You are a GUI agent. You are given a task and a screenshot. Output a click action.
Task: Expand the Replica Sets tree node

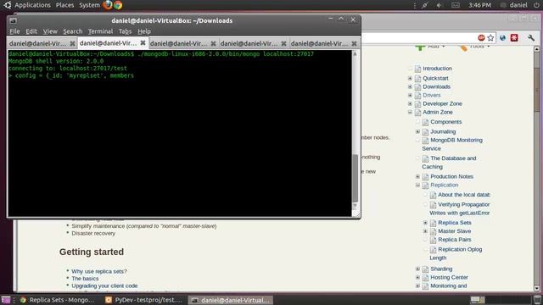tap(425, 223)
